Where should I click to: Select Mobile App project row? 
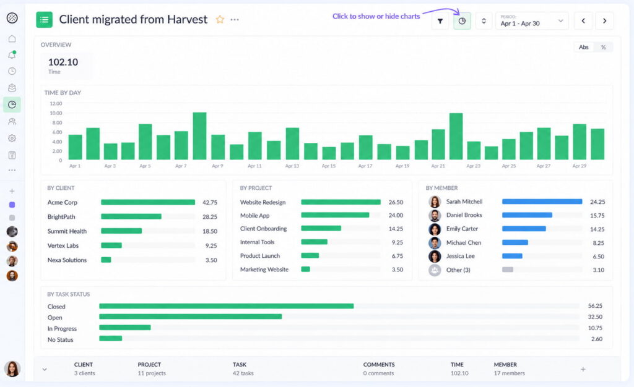(322, 216)
